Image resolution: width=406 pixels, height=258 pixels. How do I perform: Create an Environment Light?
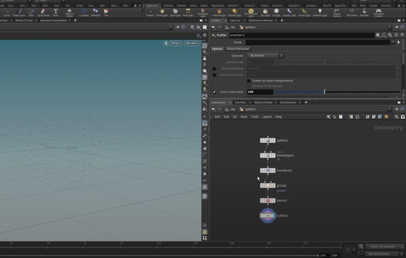pos(251,13)
